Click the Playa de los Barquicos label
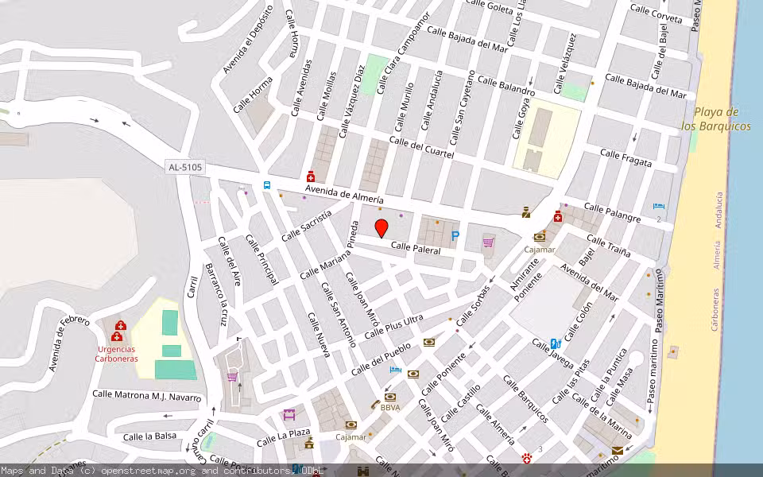 [716, 119]
